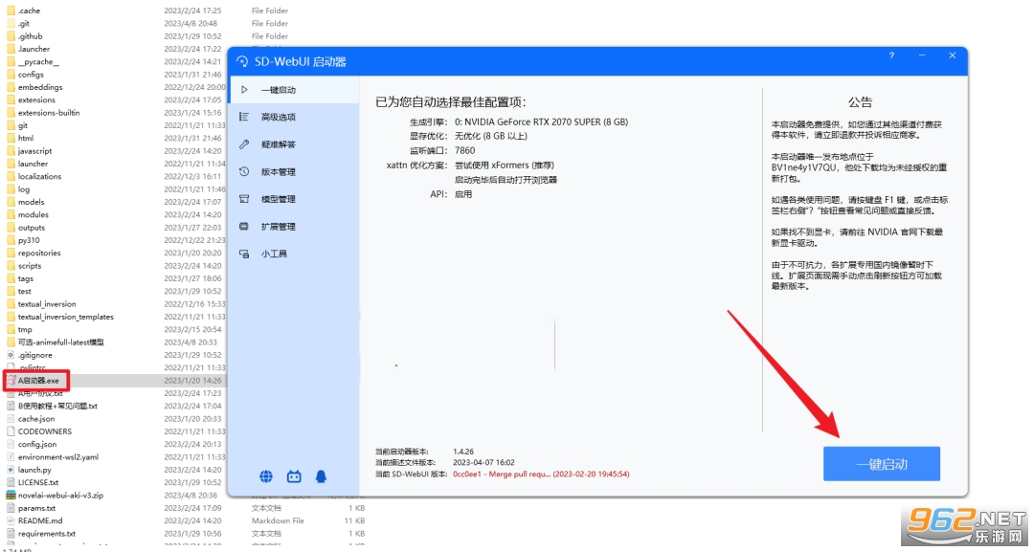Select environment-wsl2.yaml file in explorer
This screenshot has height=552, width=1034.
tap(58, 457)
